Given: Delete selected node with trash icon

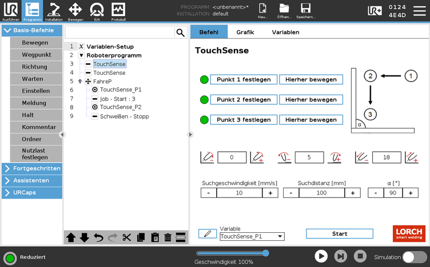Looking at the screenshot, I should point(168,238).
